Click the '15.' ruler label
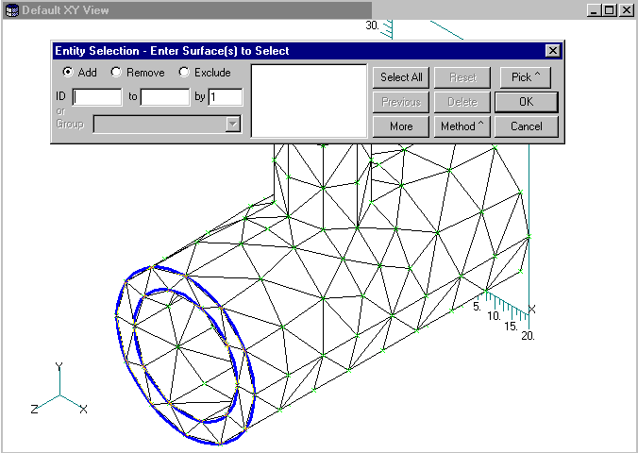The width and height of the screenshot is (638, 453). tap(511, 326)
